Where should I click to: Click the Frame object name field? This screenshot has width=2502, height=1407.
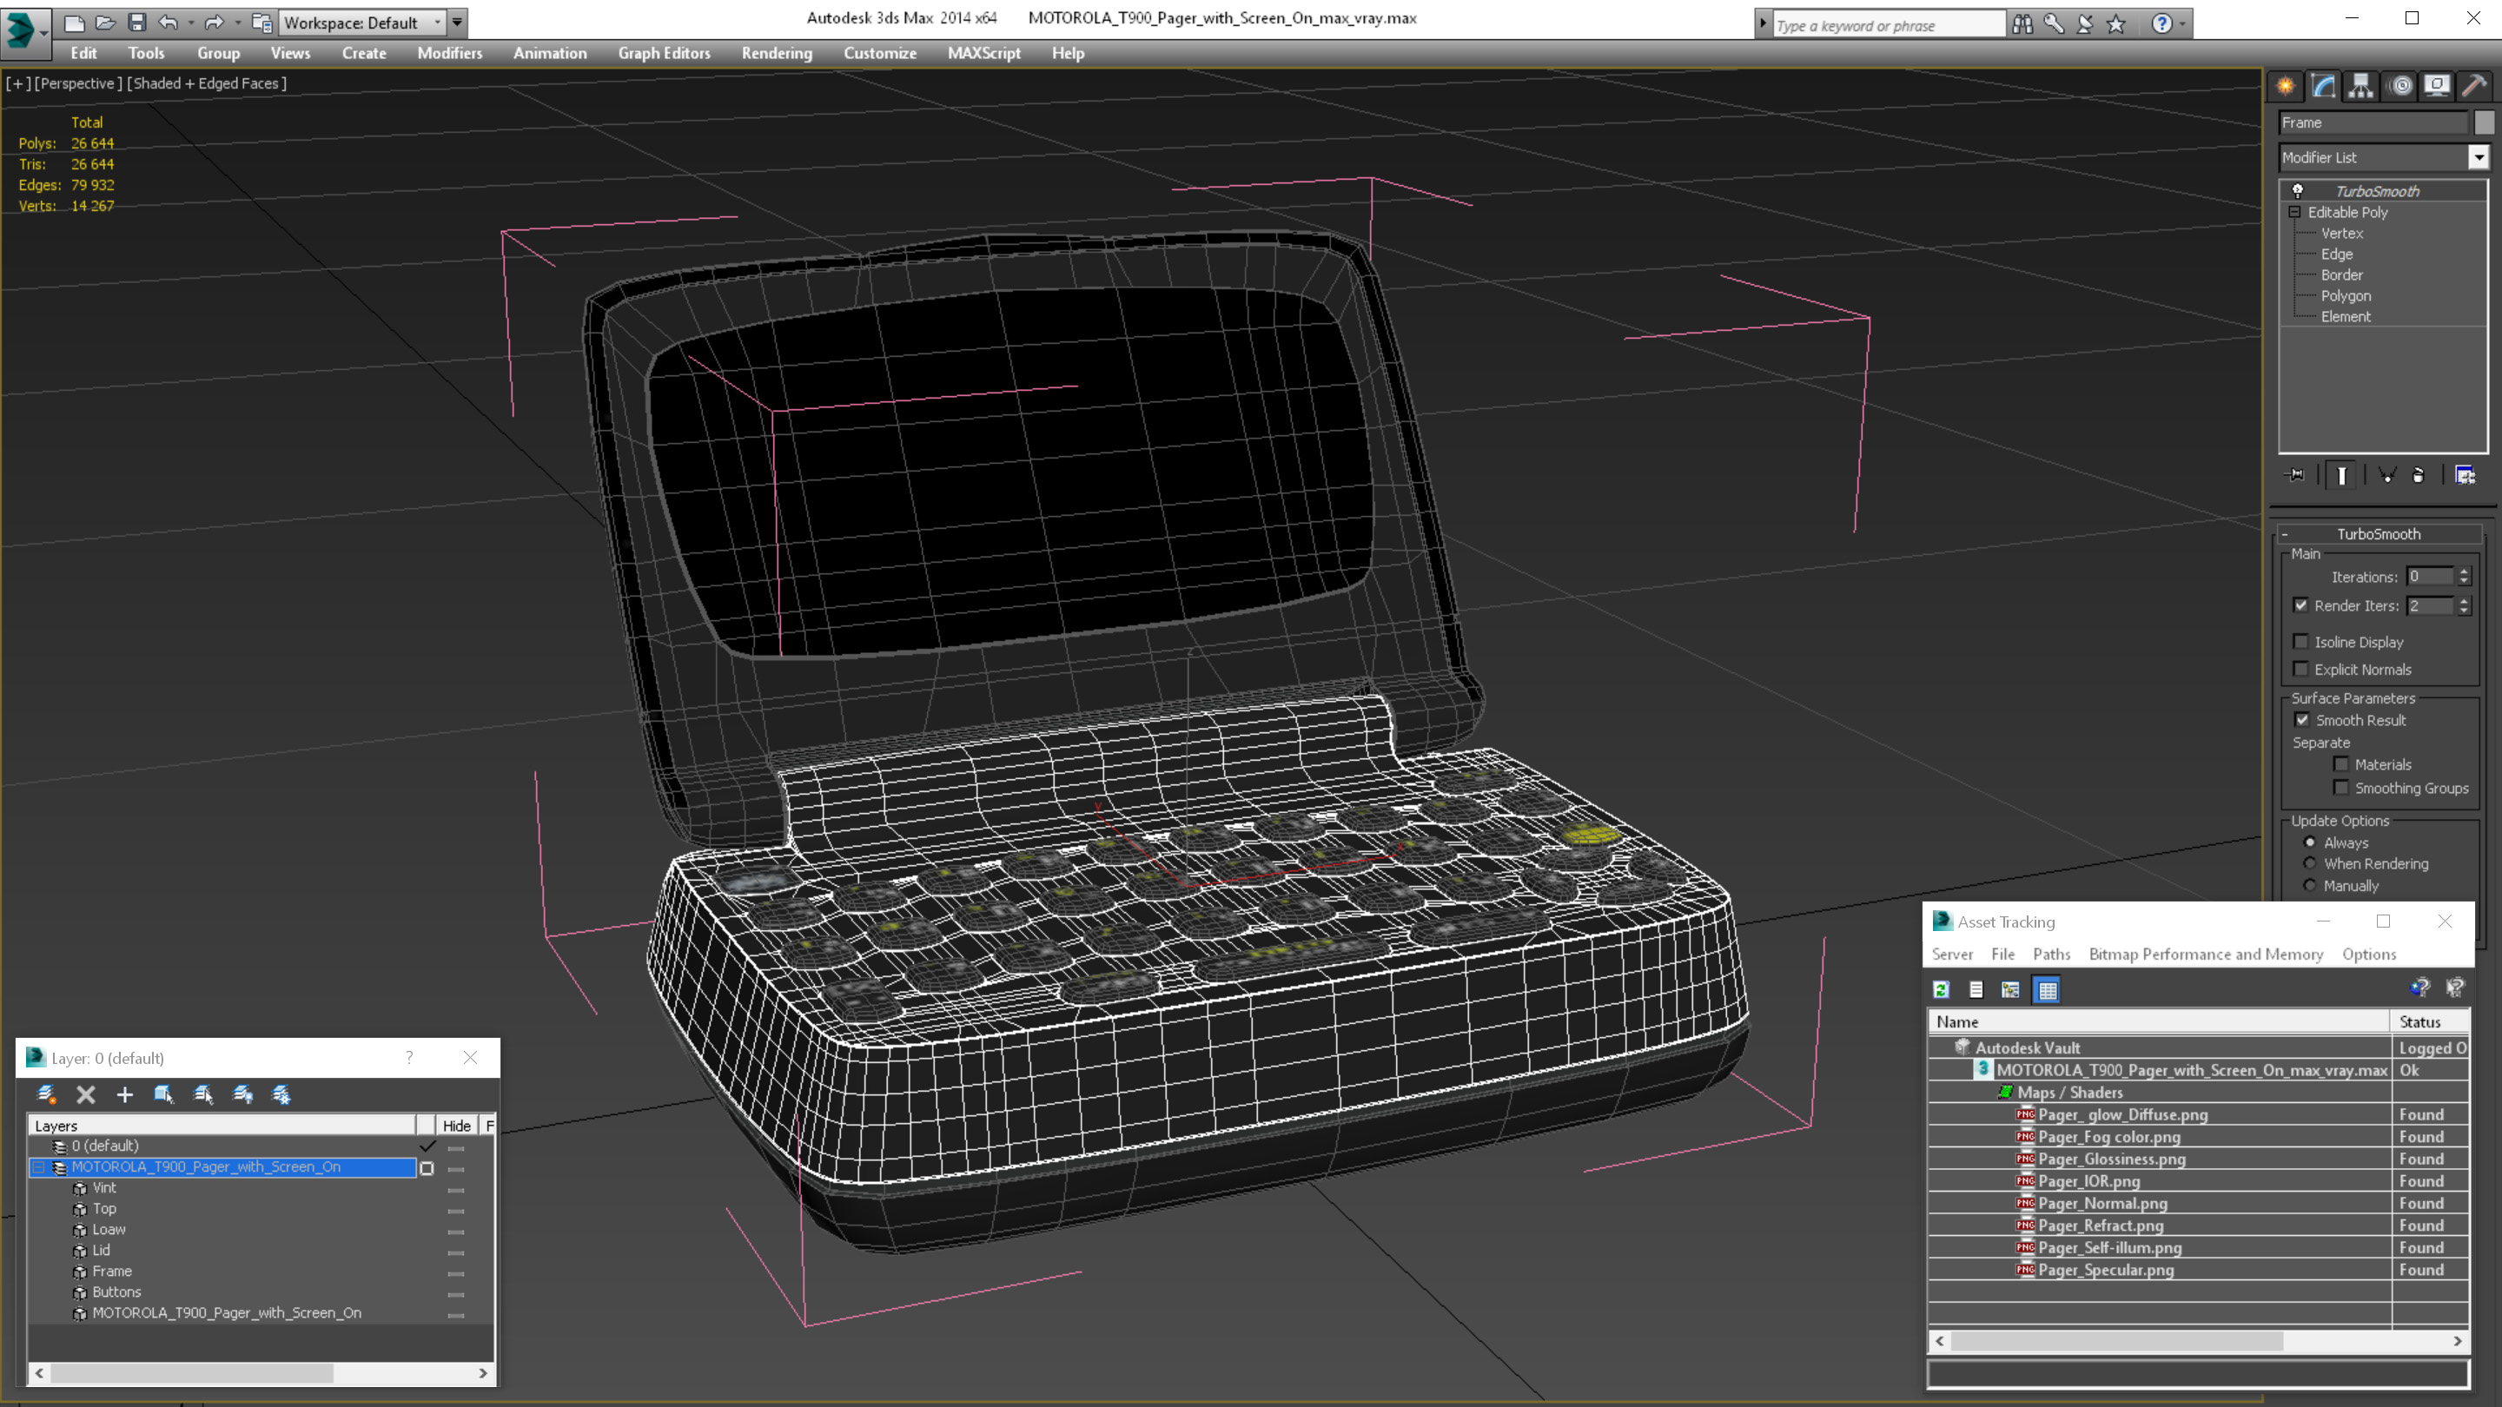tap(2372, 122)
